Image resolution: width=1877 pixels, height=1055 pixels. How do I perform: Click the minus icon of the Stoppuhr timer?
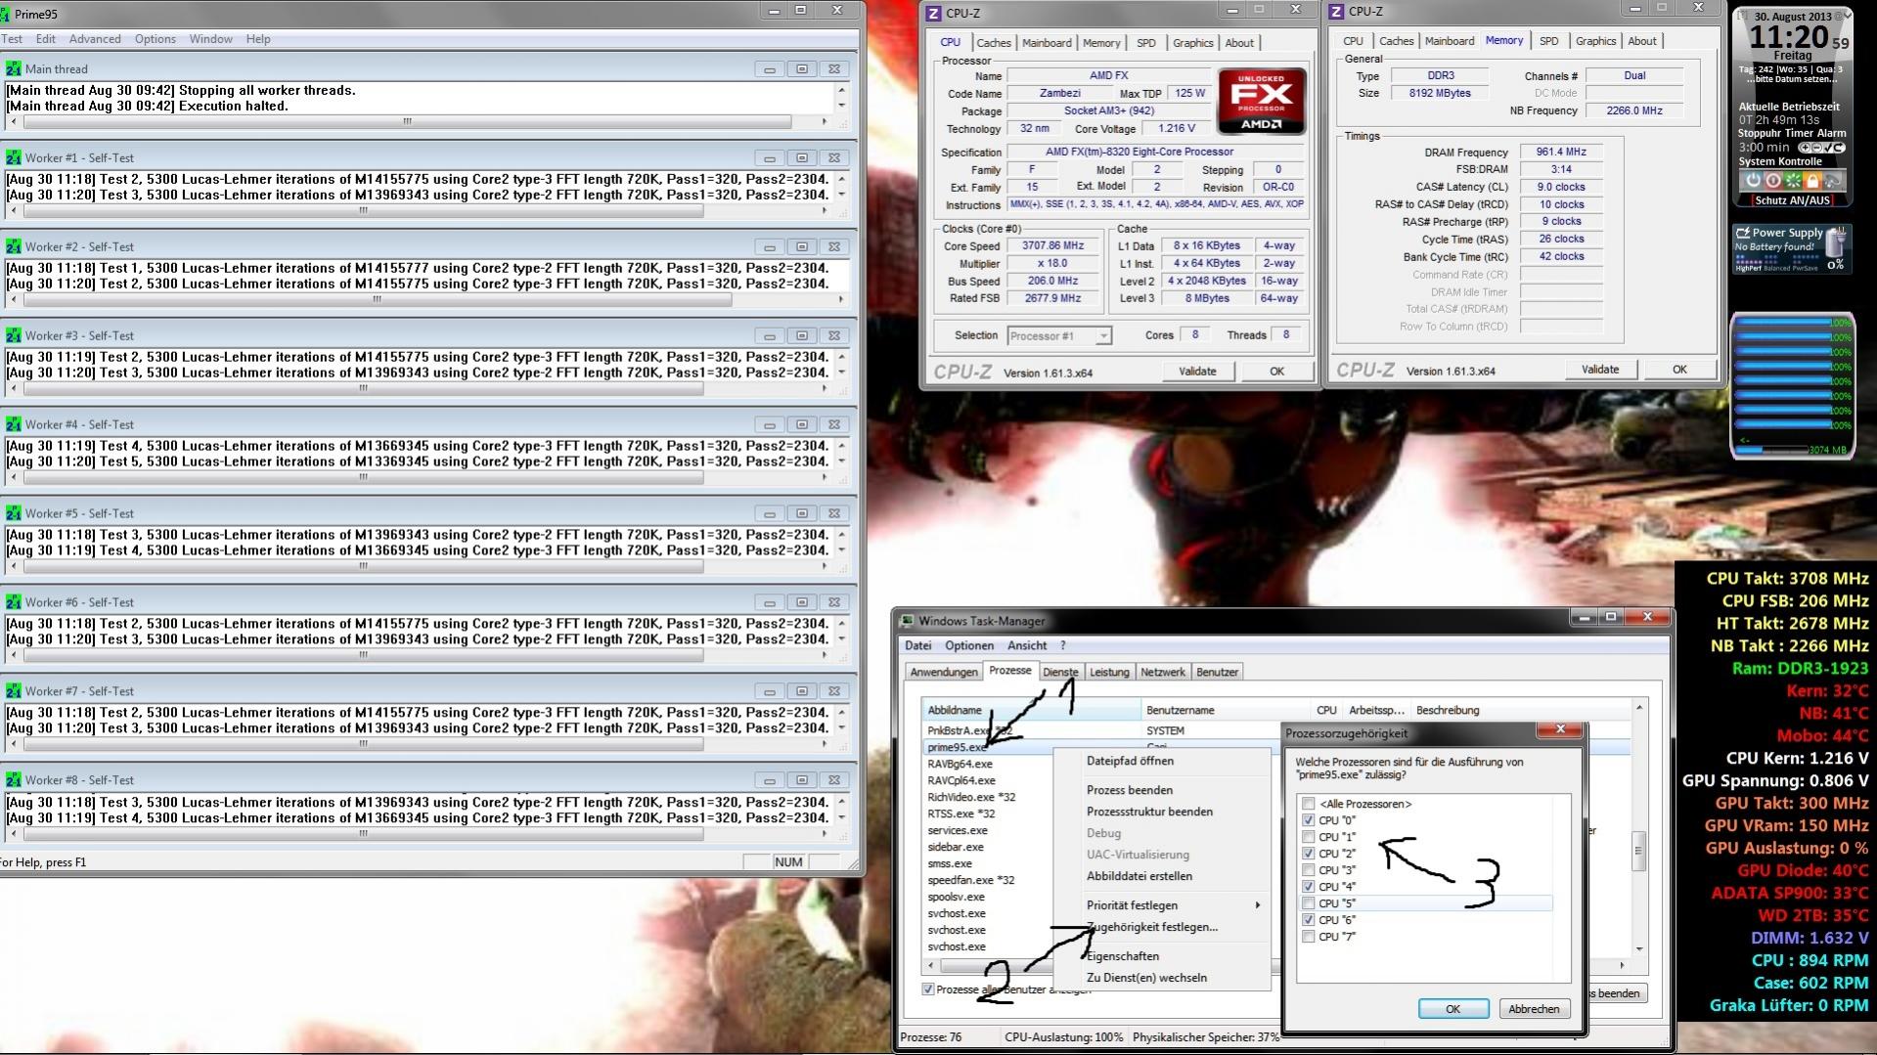coord(1816,148)
